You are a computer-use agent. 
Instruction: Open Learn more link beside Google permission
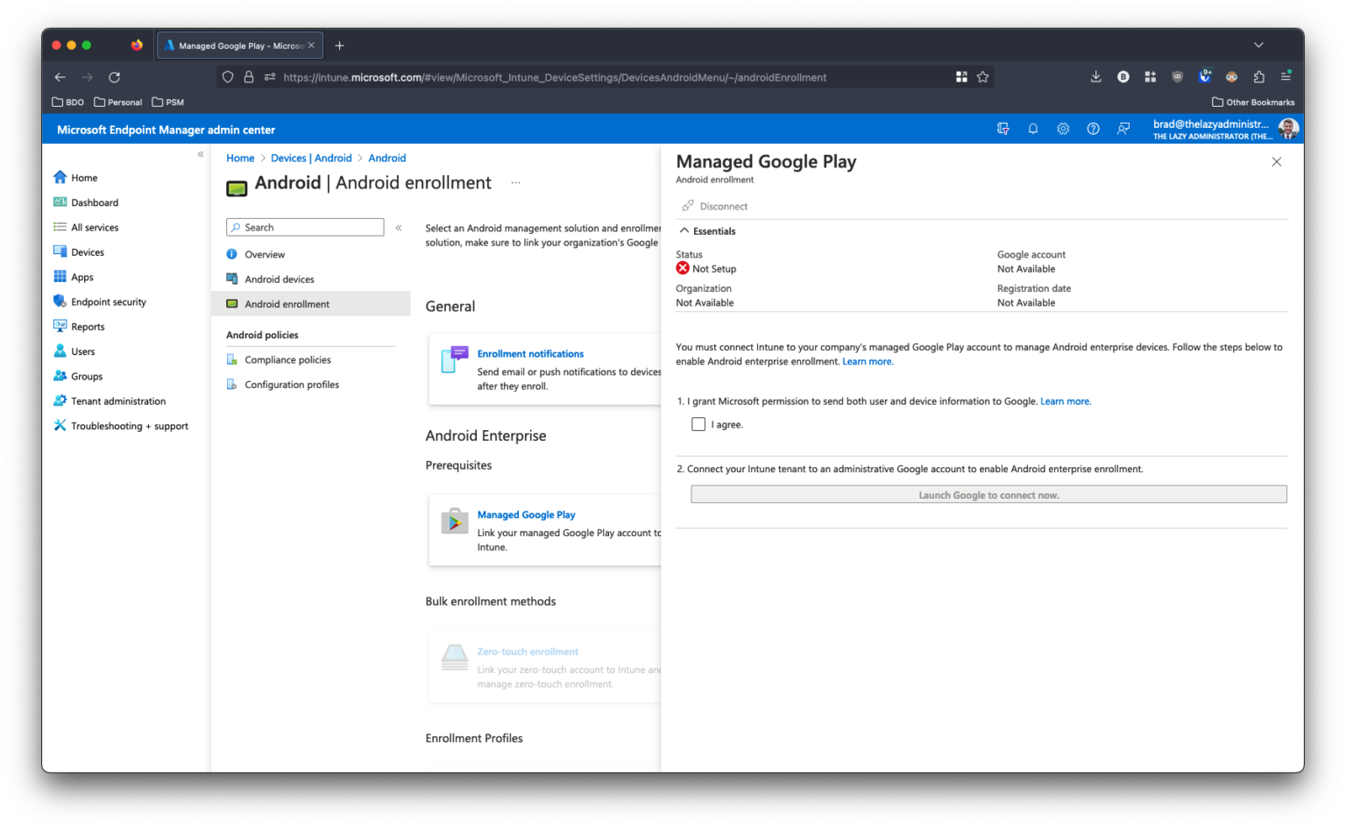coord(1066,401)
